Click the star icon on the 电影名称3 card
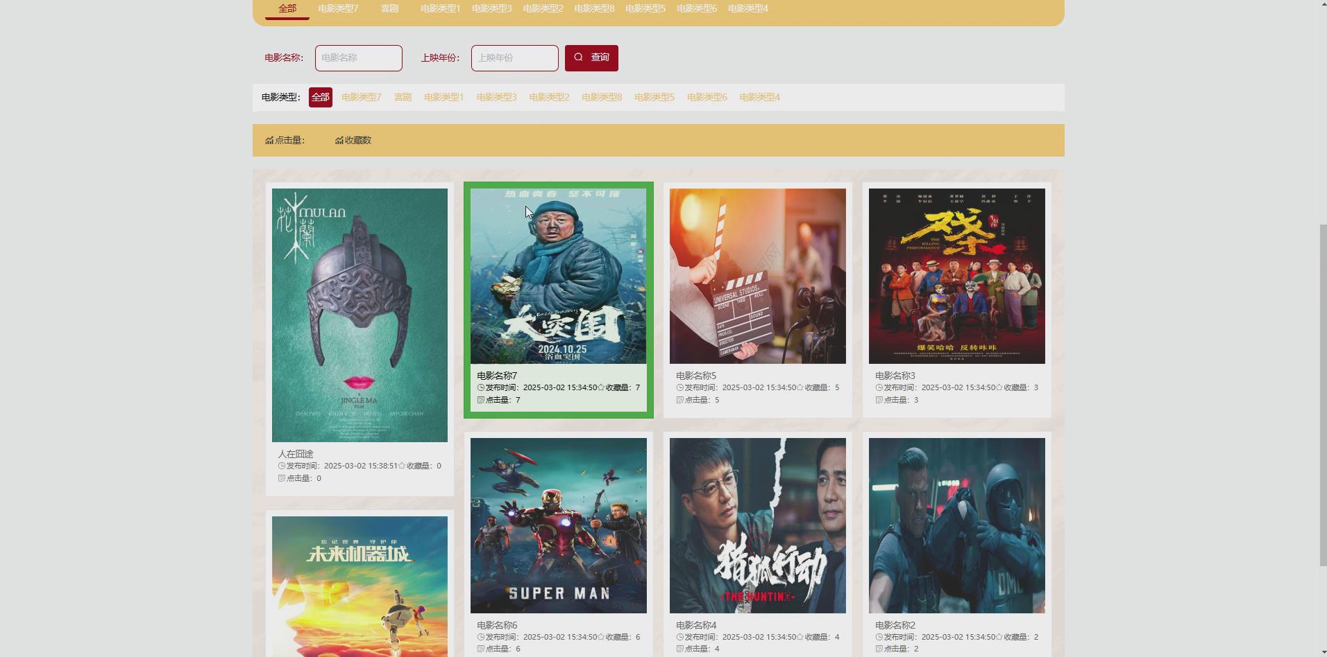This screenshot has height=657, width=1327. [999, 388]
